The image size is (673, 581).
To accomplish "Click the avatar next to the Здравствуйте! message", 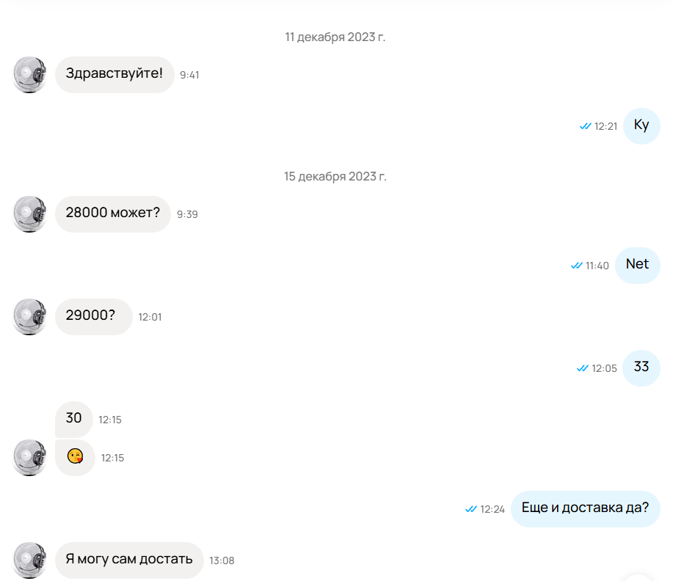I will pyautogui.click(x=29, y=75).
